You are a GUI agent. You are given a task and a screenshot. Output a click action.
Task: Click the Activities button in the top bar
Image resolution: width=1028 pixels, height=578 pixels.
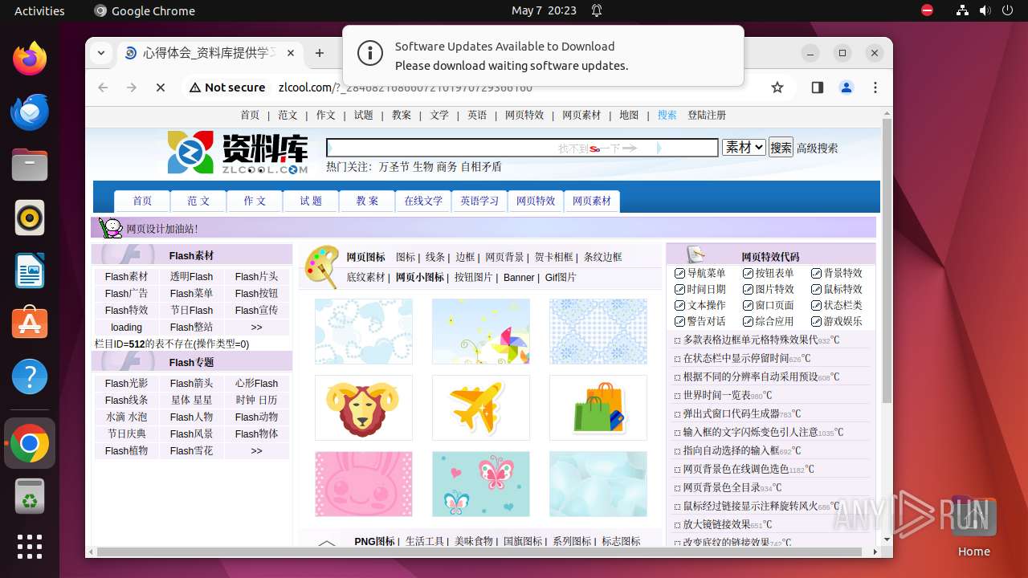(x=39, y=10)
